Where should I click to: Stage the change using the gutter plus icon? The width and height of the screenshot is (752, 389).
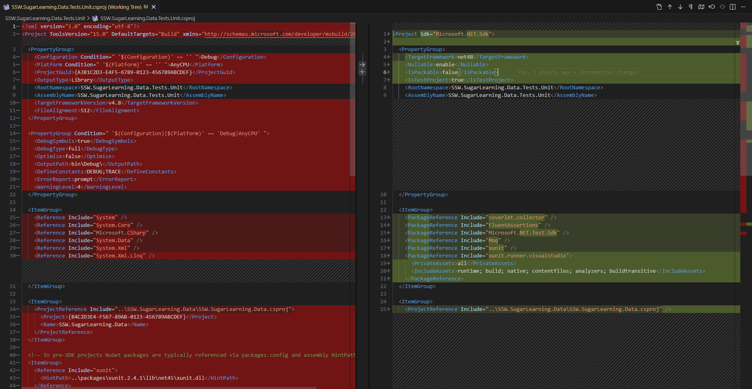click(362, 72)
